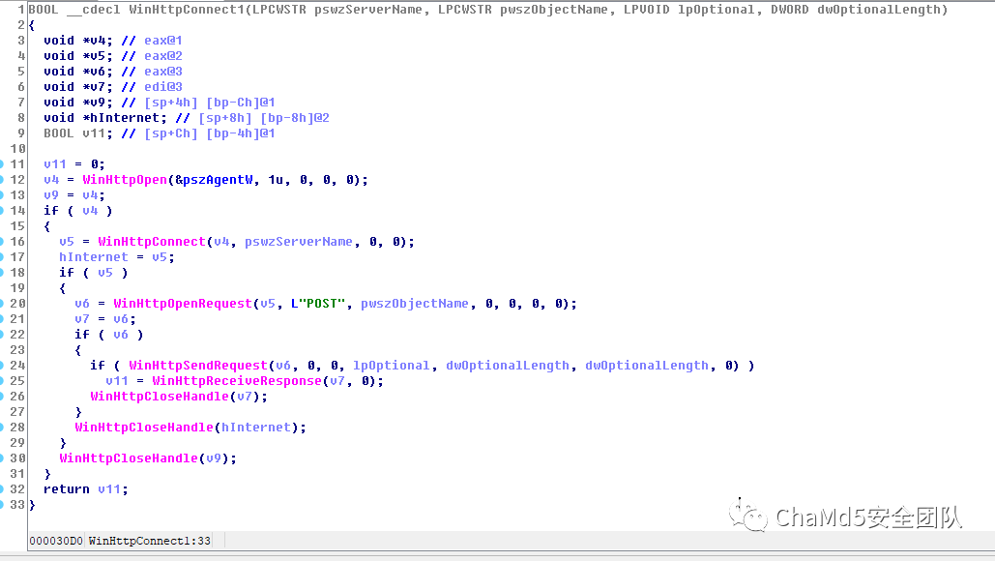The height and width of the screenshot is (561, 995).
Task: Click the breakpoint dot beside line 32
Action: point(2,489)
